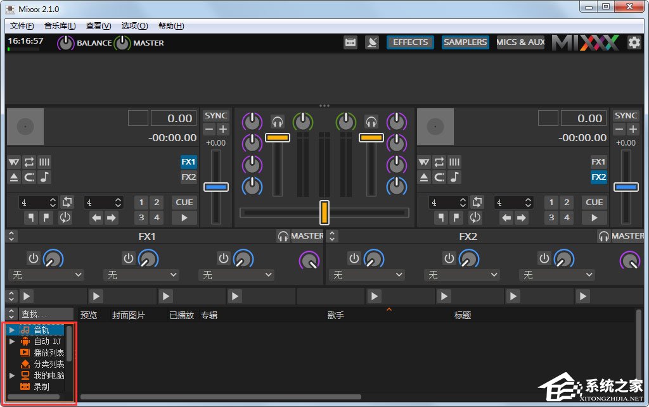The height and width of the screenshot is (407, 649).
Task: Click the repeat icon on left deck
Action: pyautogui.click(x=29, y=162)
